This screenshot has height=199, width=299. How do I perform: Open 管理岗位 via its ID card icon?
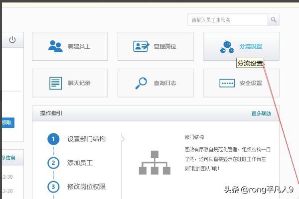tap(142, 46)
